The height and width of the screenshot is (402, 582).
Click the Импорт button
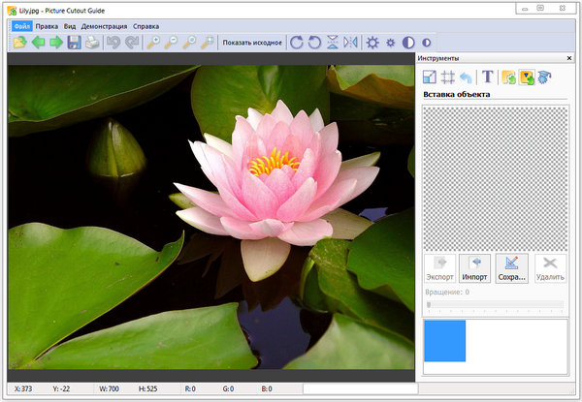click(474, 268)
